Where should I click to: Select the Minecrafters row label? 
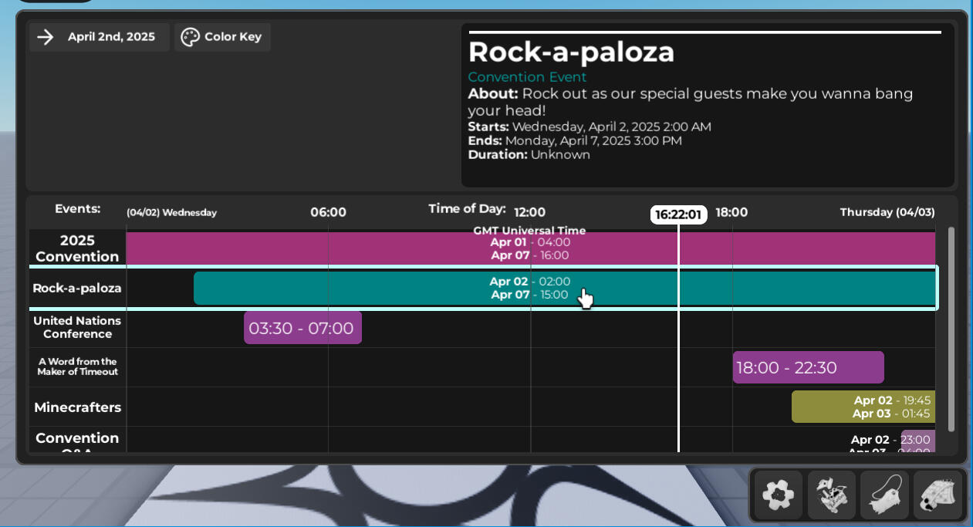(77, 407)
